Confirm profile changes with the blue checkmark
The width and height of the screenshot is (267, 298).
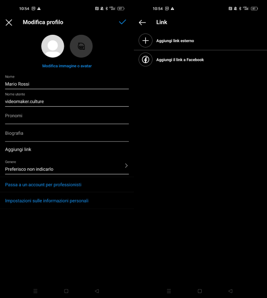122,22
